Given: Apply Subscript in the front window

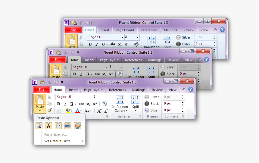Looking at the screenshot, I should (88, 104).
